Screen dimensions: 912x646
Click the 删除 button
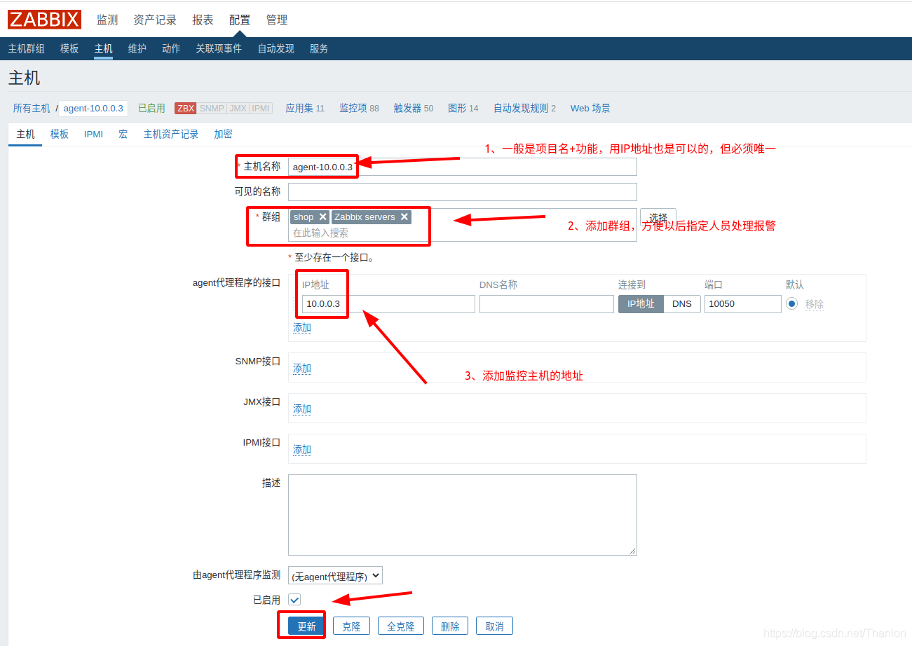tap(450, 626)
